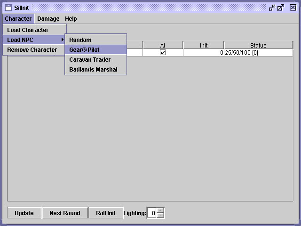Select Load Character from the menu

tap(28, 30)
